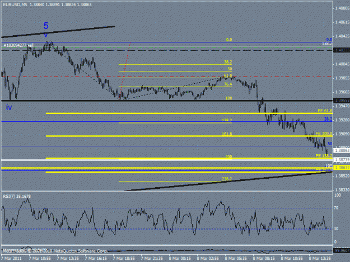Select the yellow '238.2' extension label
Screen dimensions: 350x262
[x=227, y=179]
